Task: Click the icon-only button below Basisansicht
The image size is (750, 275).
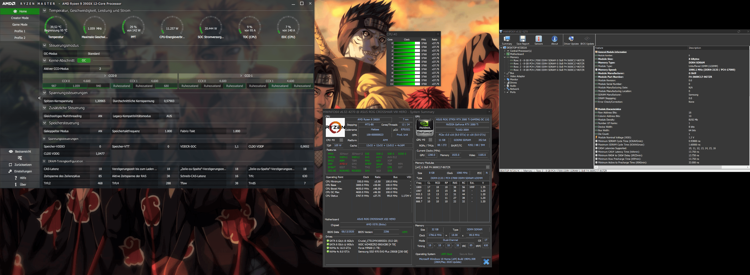Action: 20,158
